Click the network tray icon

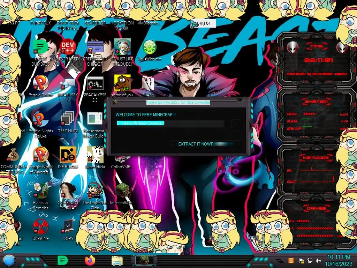click(310, 261)
